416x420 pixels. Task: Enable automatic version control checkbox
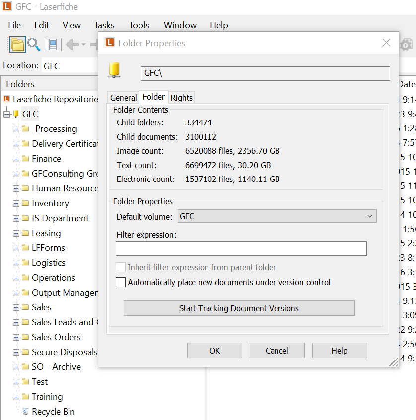click(121, 282)
